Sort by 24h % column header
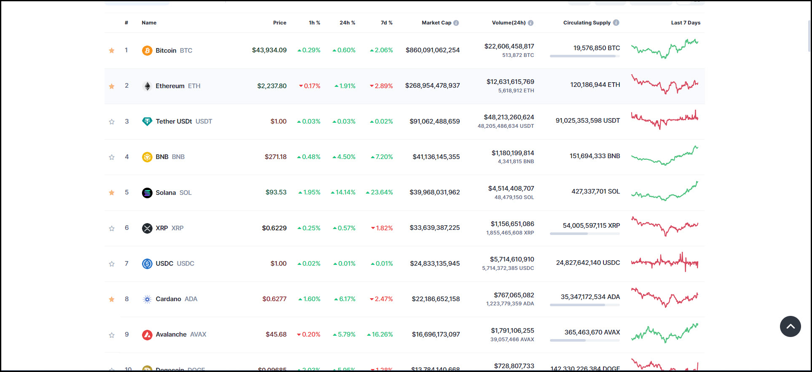 pos(347,23)
